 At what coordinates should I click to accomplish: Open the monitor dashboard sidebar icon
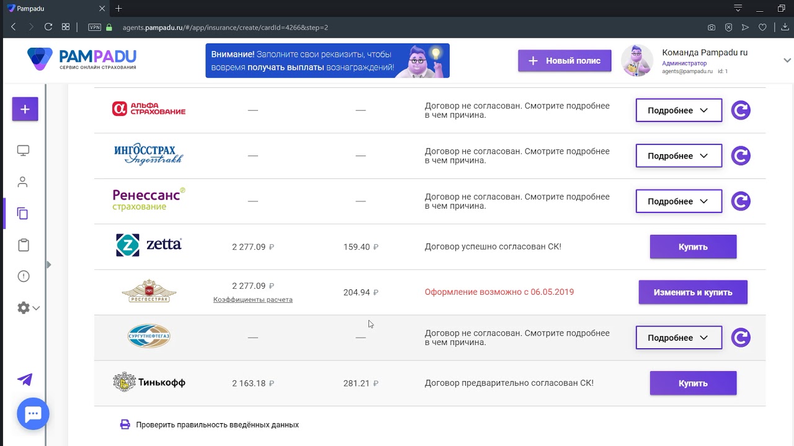coord(24,151)
